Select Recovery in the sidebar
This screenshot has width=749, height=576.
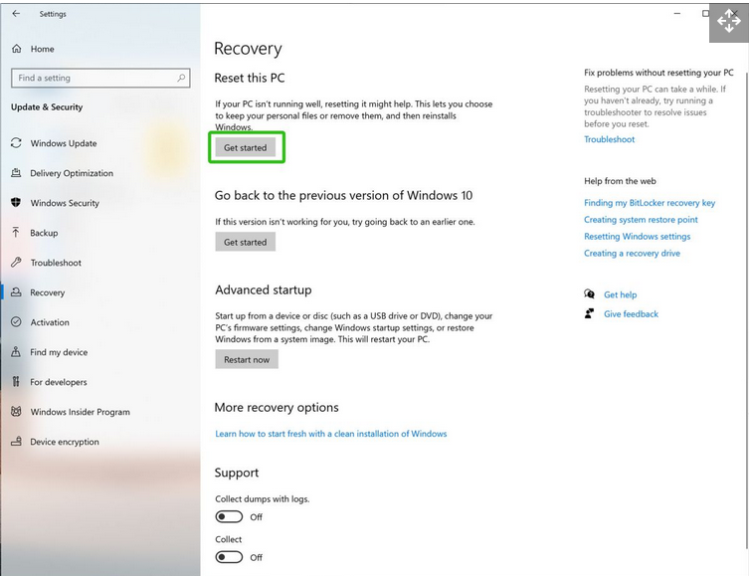[x=48, y=292]
